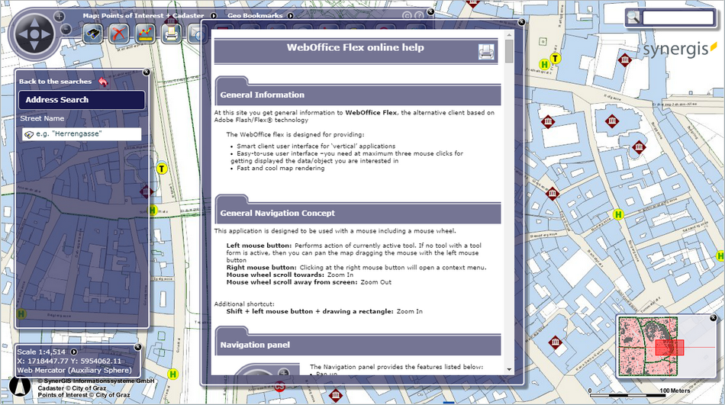Select the measure tool with chart icon
Screen dimensions: 725x405
point(145,34)
